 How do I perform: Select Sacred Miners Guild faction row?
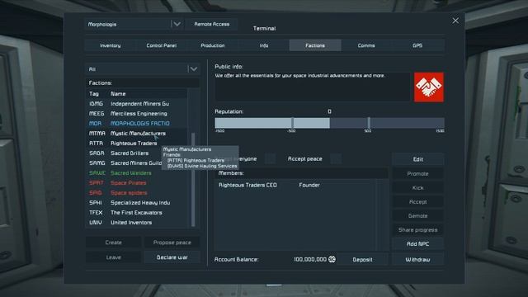136,163
